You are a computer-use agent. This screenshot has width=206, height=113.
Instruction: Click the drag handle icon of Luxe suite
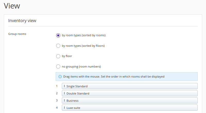pyautogui.click(x=64, y=108)
